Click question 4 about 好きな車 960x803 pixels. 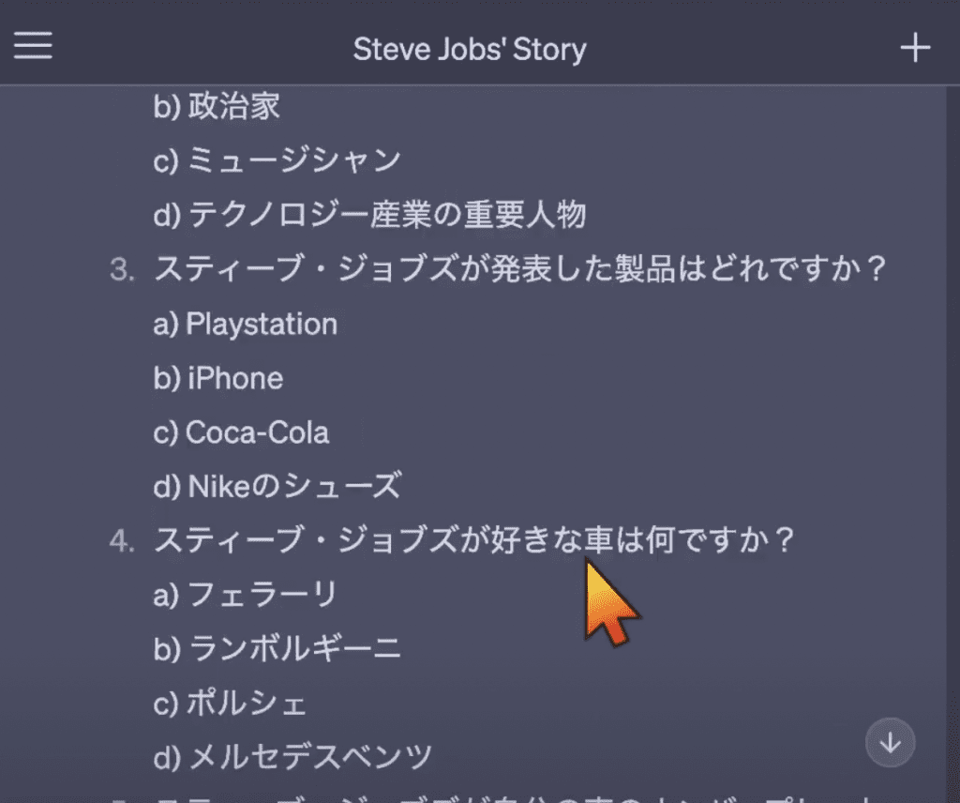(473, 540)
